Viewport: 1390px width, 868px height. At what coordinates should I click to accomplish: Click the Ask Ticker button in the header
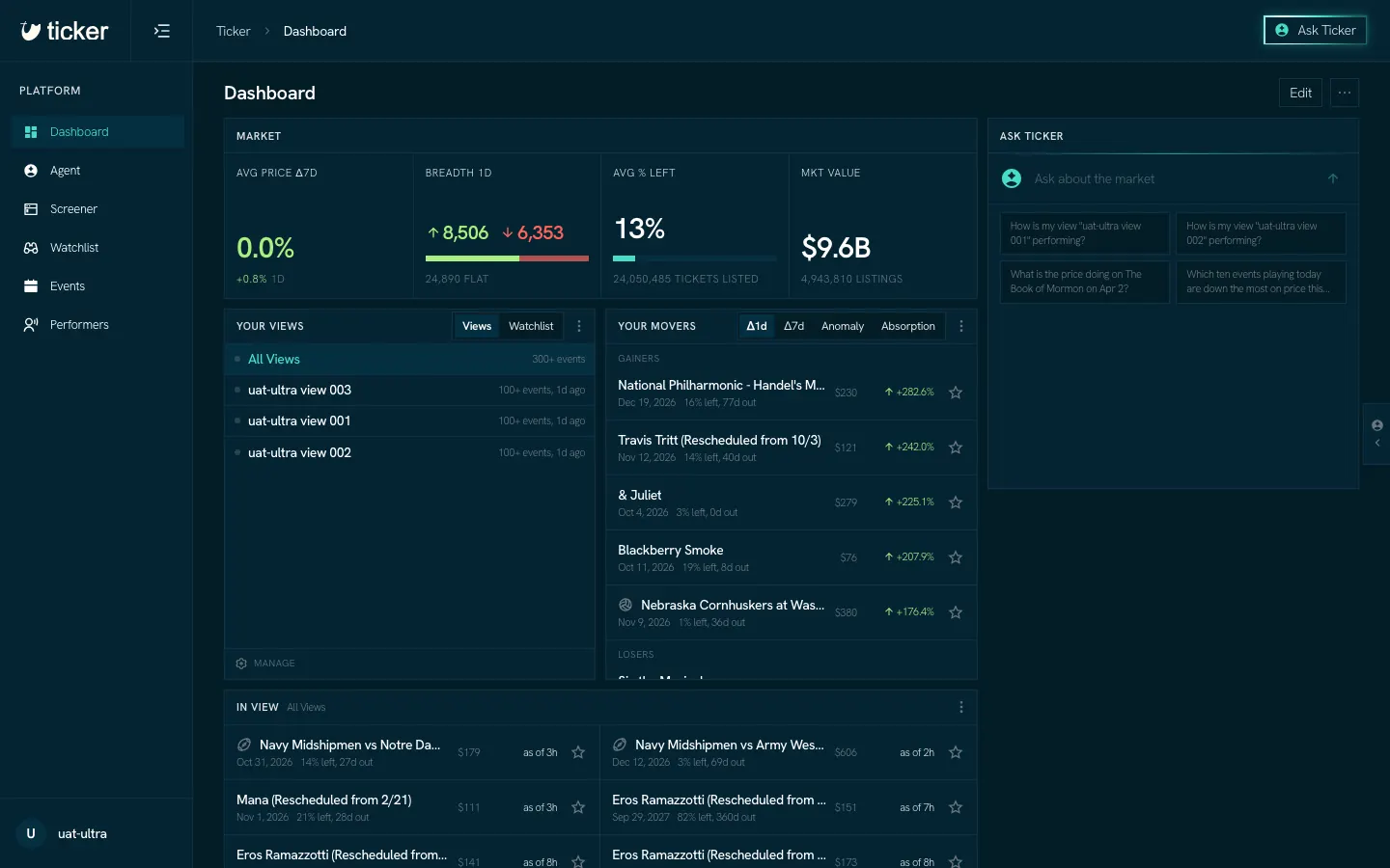pyautogui.click(x=1315, y=30)
